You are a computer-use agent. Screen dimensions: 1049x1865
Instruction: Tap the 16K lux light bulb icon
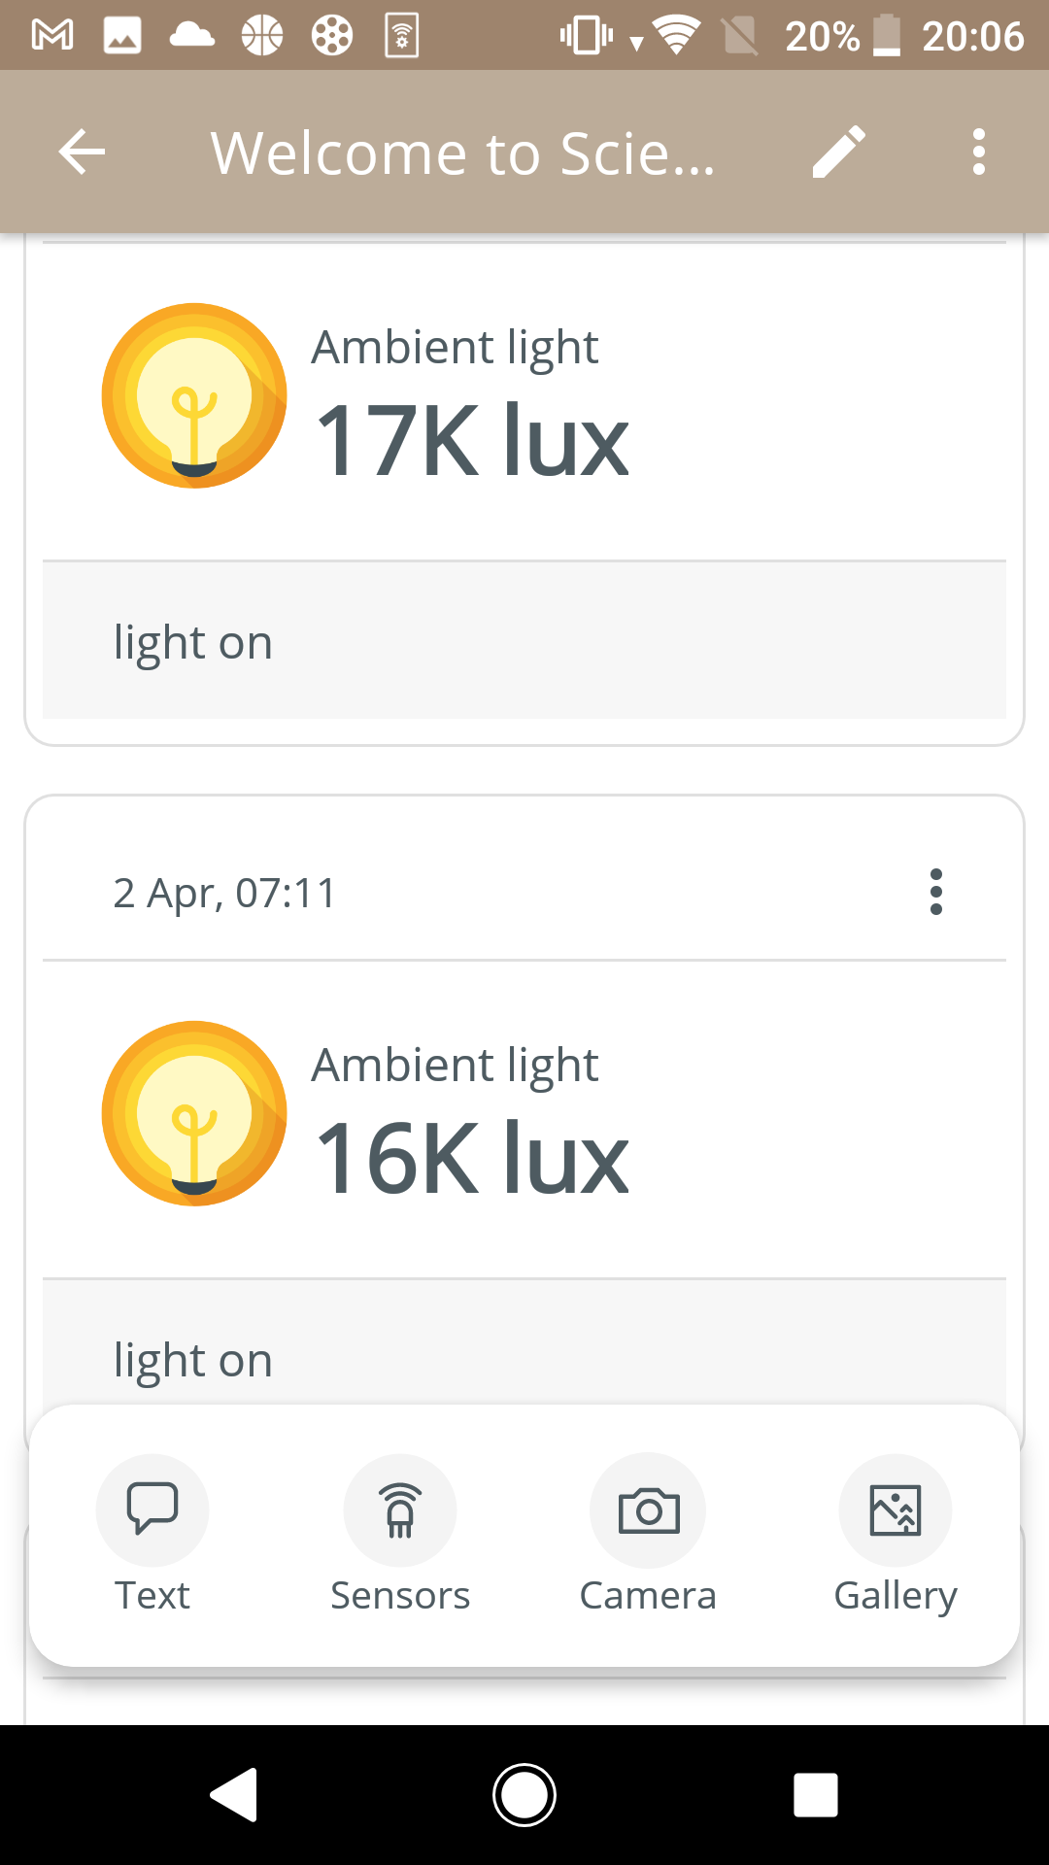pyautogui.click(x=194, y=1113)
